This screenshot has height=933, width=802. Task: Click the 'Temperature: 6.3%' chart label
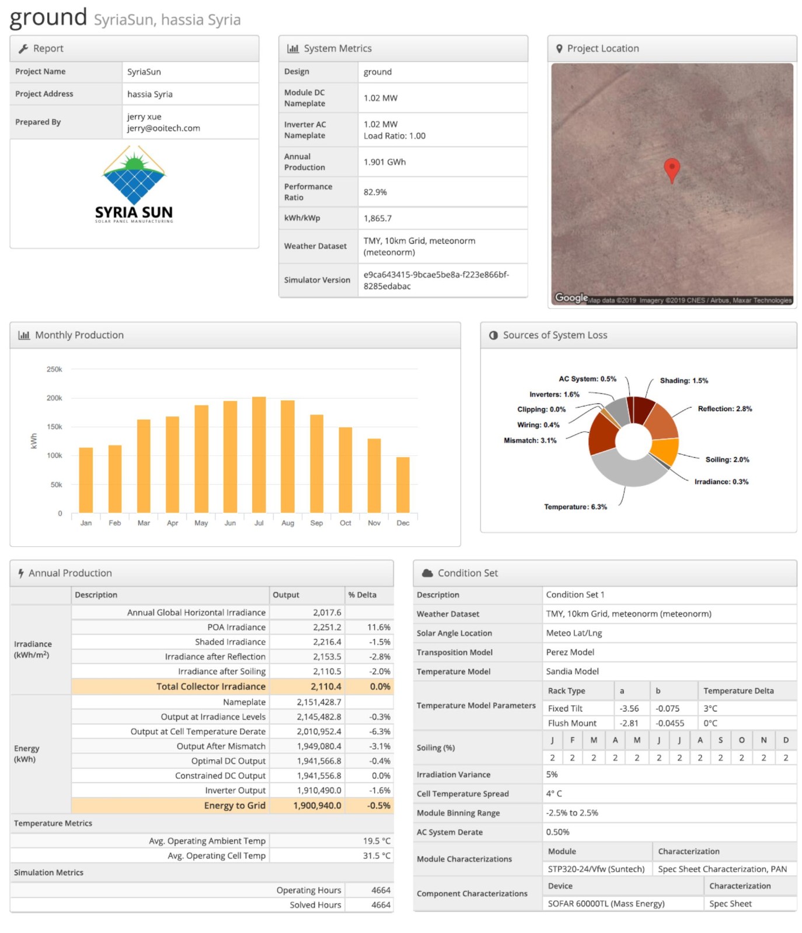pos(575,507)
